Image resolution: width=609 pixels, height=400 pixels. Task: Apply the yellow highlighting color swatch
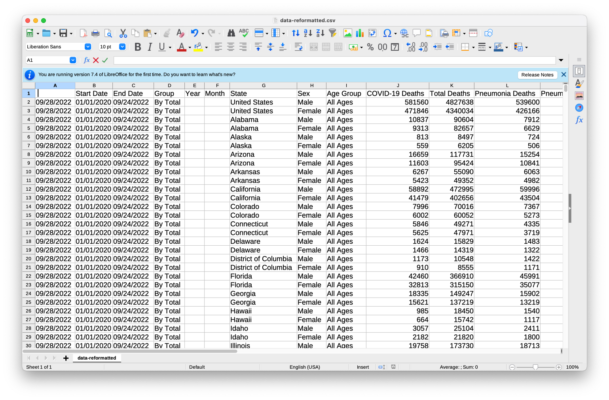click(x=198, y=47)
